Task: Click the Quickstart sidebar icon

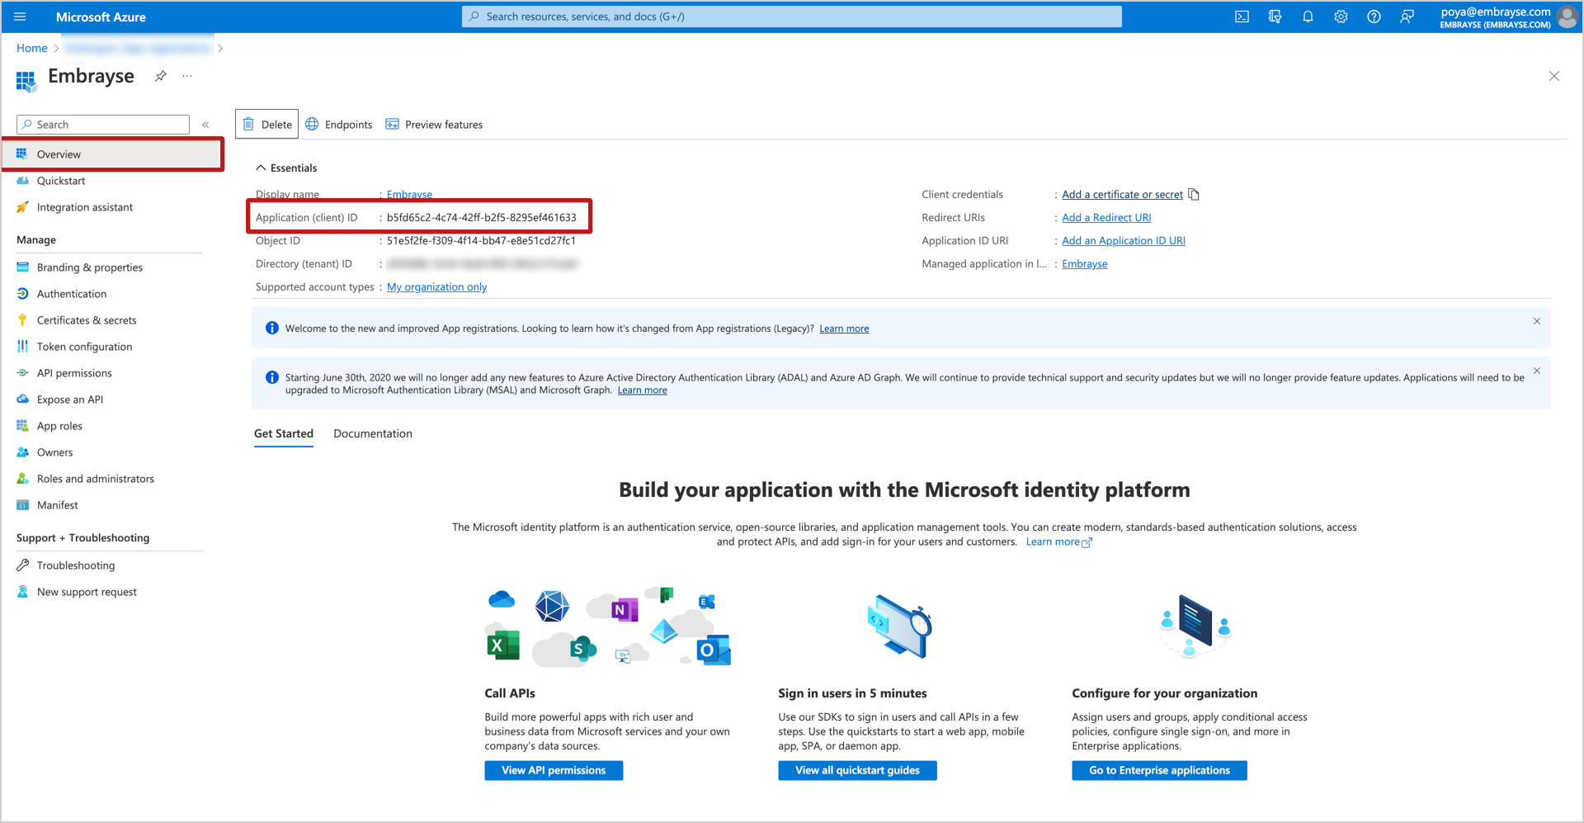Action: [23, 181]
